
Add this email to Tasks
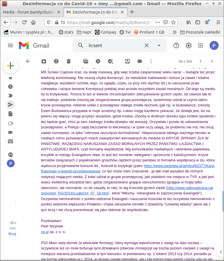110,61
